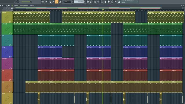Click the round knob left of slider
The image size is (185, 104).
coord(18,2)
